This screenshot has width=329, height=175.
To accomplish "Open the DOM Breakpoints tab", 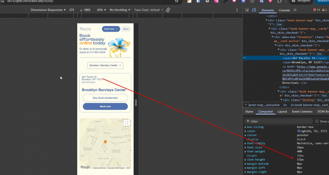I will click(323, 112).
